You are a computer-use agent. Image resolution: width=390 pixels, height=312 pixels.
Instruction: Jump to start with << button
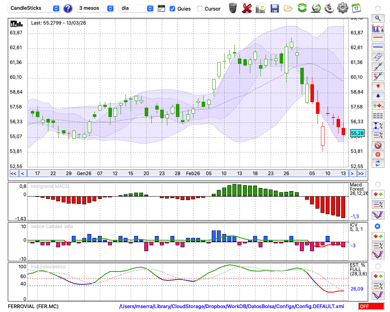(x=13, y=174)
